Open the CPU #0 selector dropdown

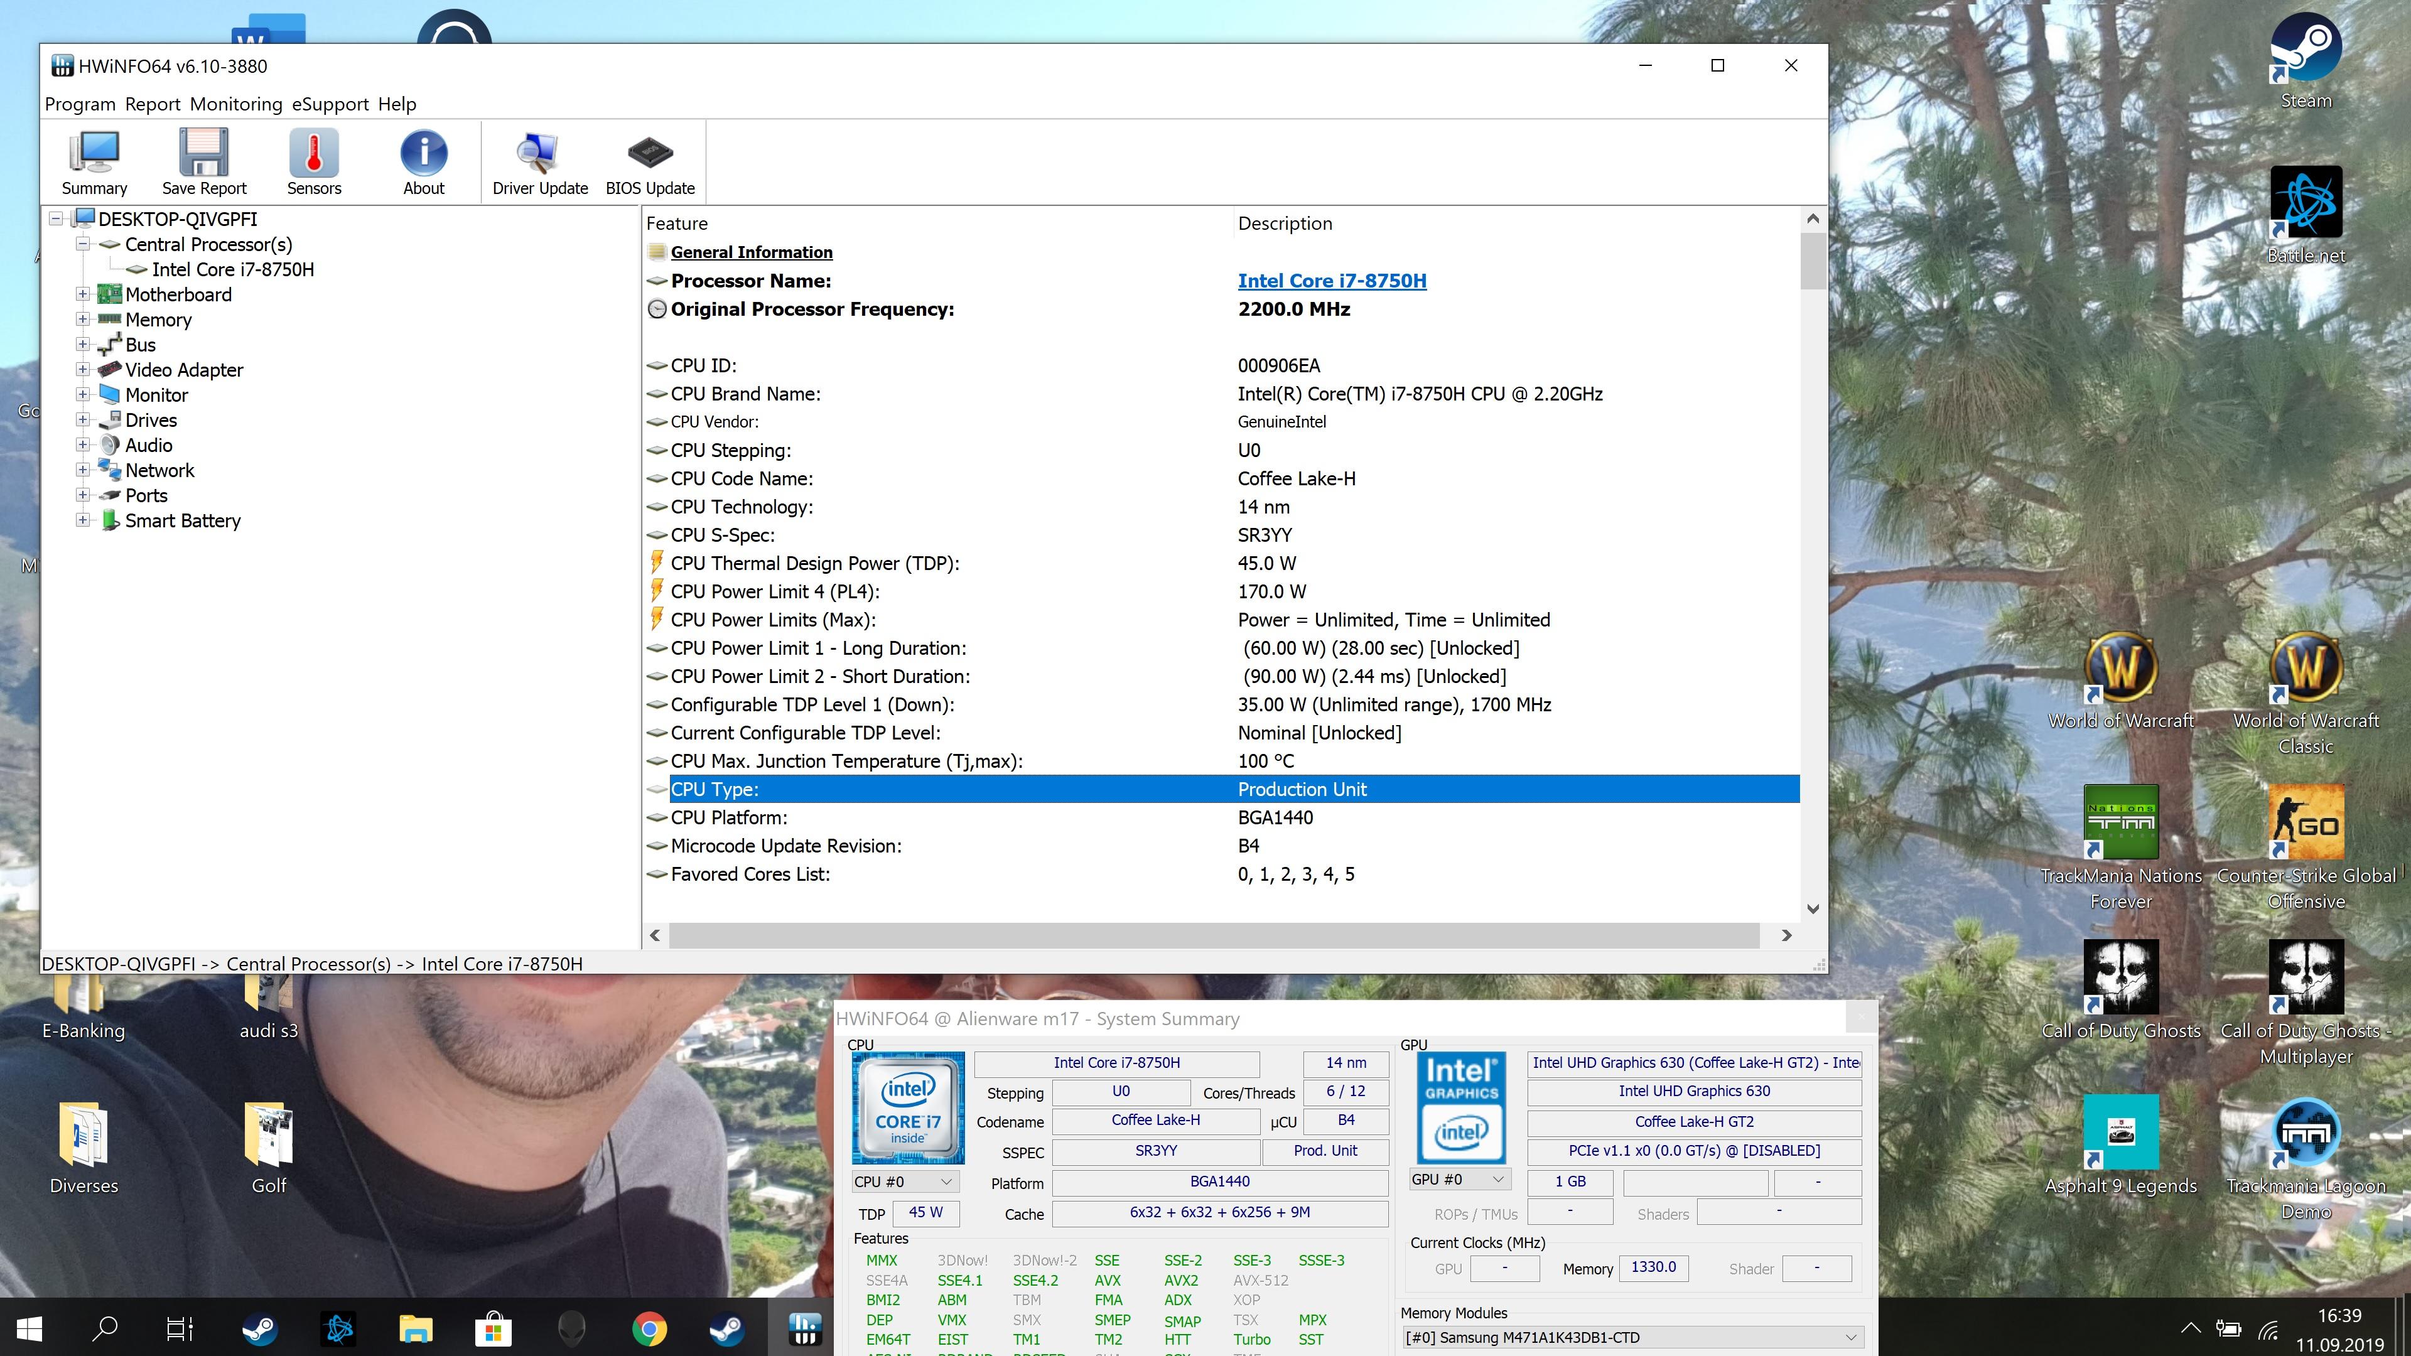coord(904,1182)
